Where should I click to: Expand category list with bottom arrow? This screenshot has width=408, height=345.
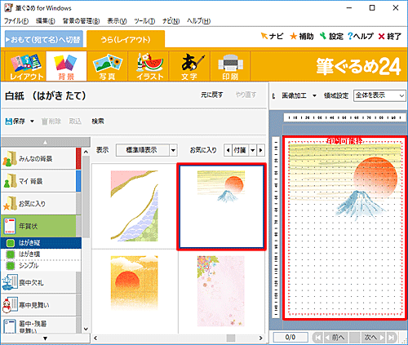[x=46, y=338]
